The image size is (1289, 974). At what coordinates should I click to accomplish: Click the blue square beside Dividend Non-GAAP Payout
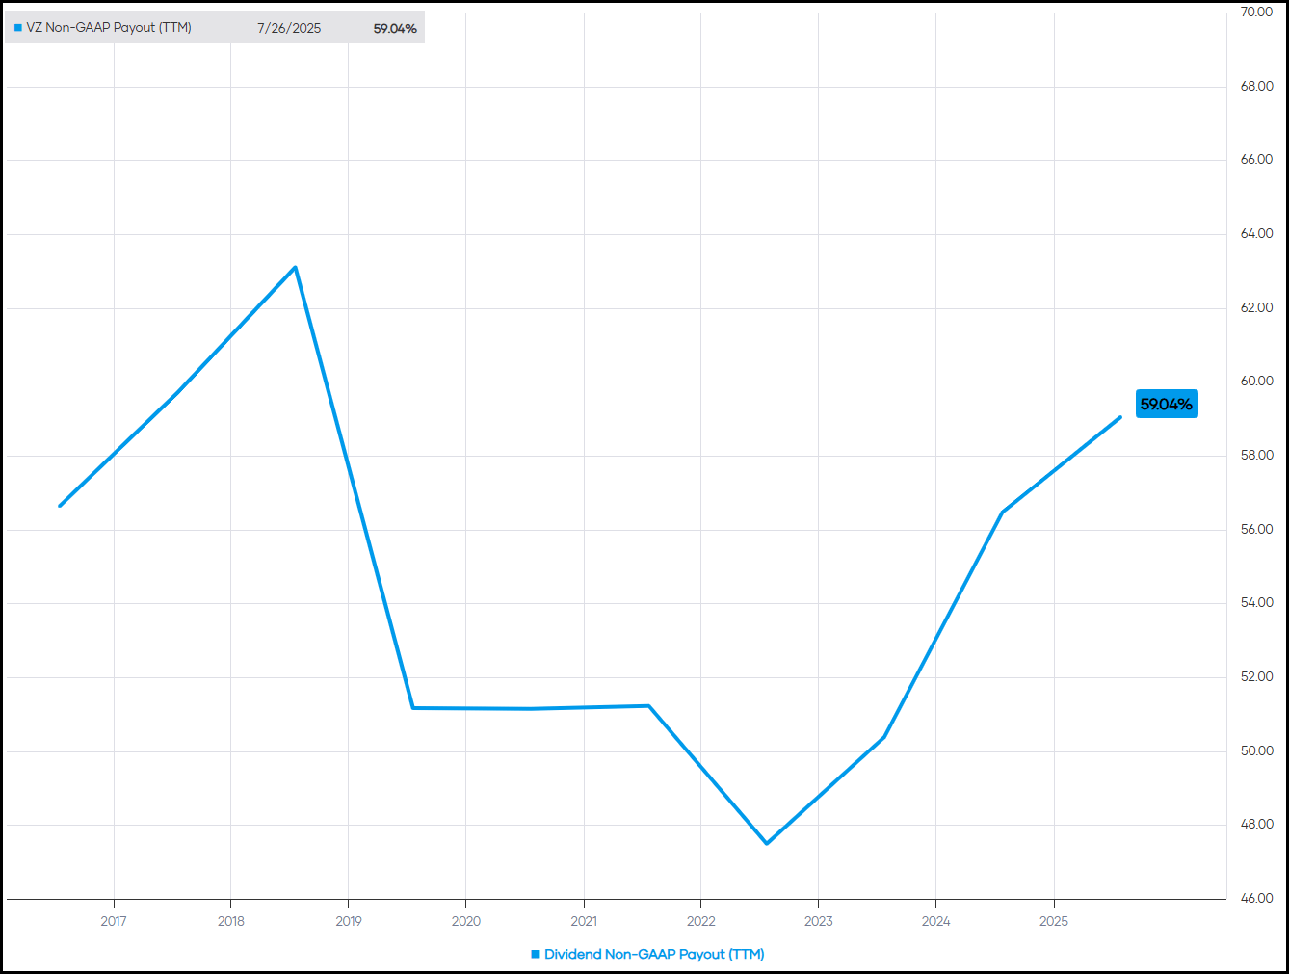coord(536,954)
